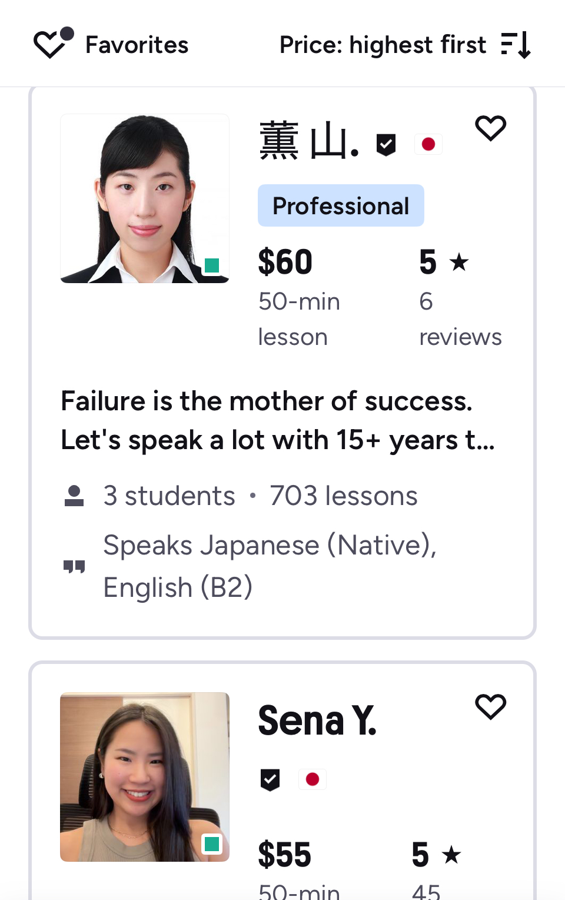This screenshot has height=900, width=565.
Task: Click the $60 lesson price
Action: point(285,263)
